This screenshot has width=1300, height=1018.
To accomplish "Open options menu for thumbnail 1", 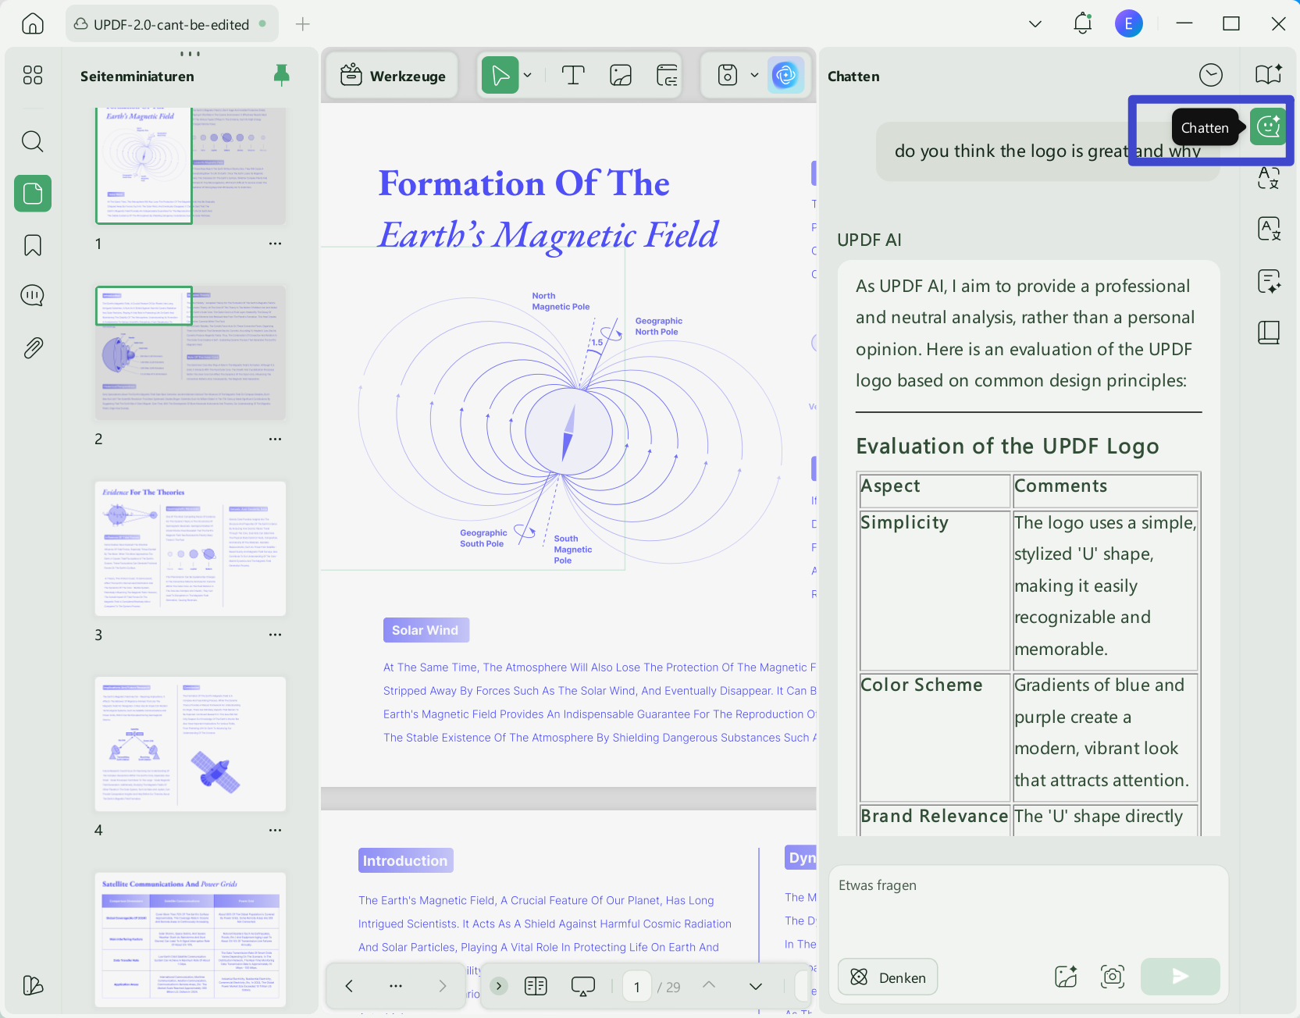I will point(275,244).
